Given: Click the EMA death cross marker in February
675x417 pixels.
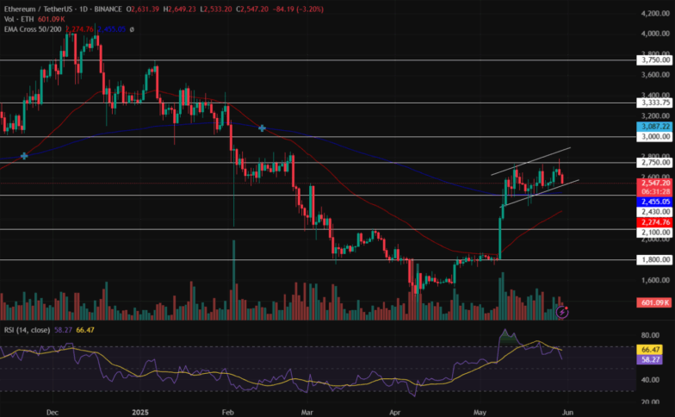Looking at the screenshot, I should click(x=262, y=128).
